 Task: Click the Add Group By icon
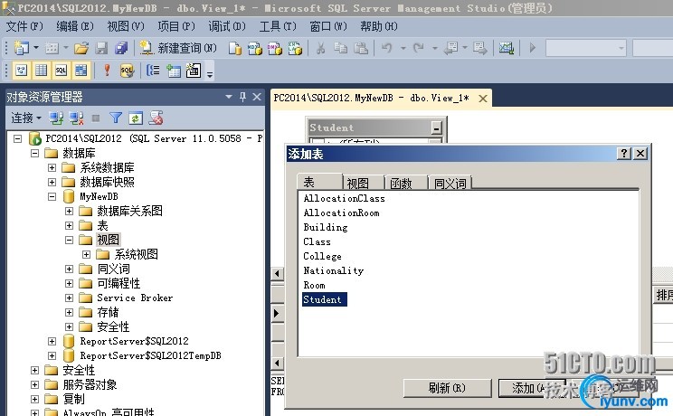(153, 70)
